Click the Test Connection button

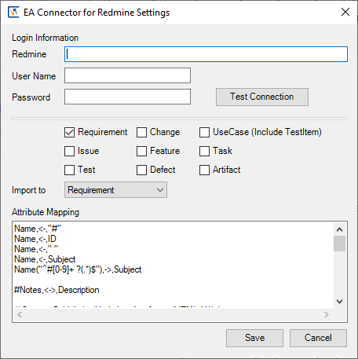point(262,97)
